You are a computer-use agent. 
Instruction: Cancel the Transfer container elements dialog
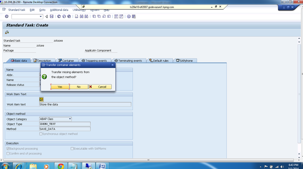coord(100,87)
